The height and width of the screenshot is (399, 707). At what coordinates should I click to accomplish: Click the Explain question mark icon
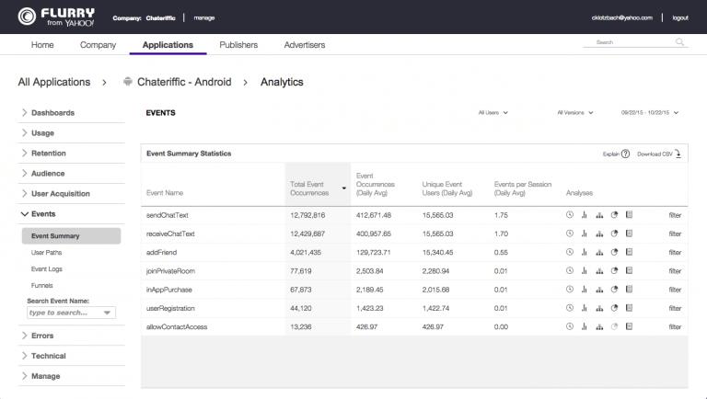tap(625, 154)
